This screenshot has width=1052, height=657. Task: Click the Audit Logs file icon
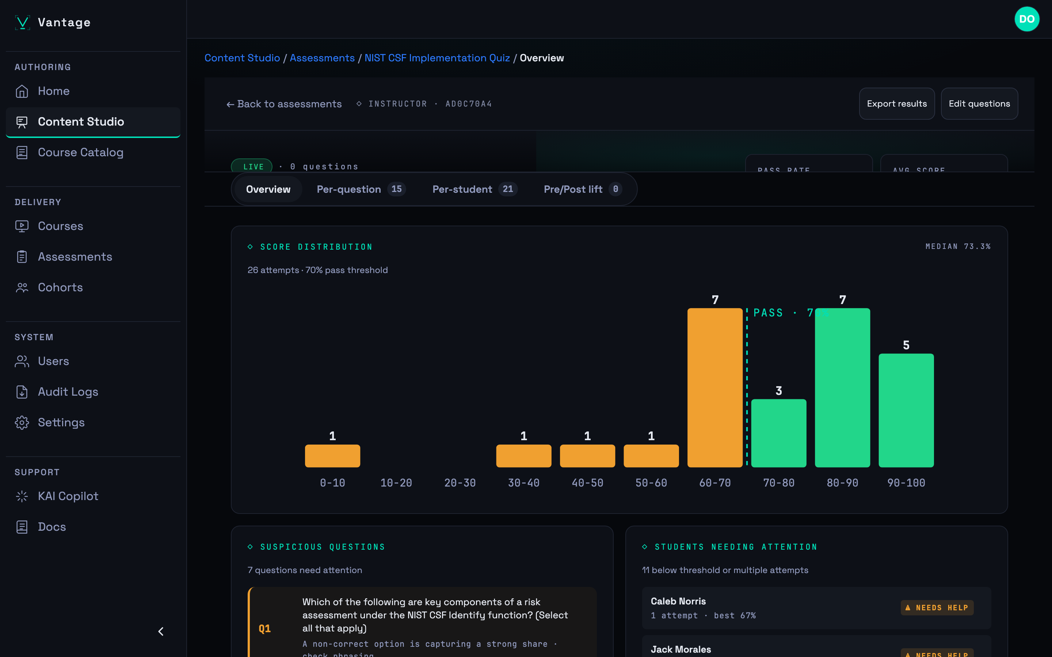tap(22, 392)
